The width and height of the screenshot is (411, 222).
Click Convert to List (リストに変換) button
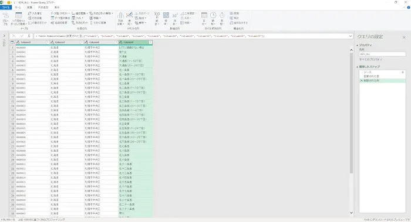pos(98,23)
